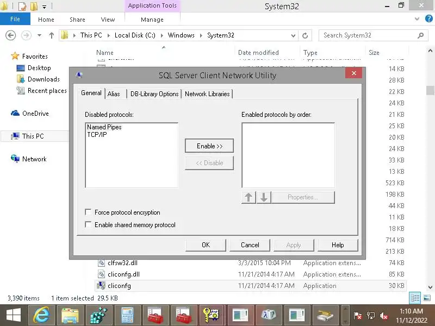The height and width of the screenshot is (326, 435).
Task: Click the New Folder quick access icon
Action: 34,6
